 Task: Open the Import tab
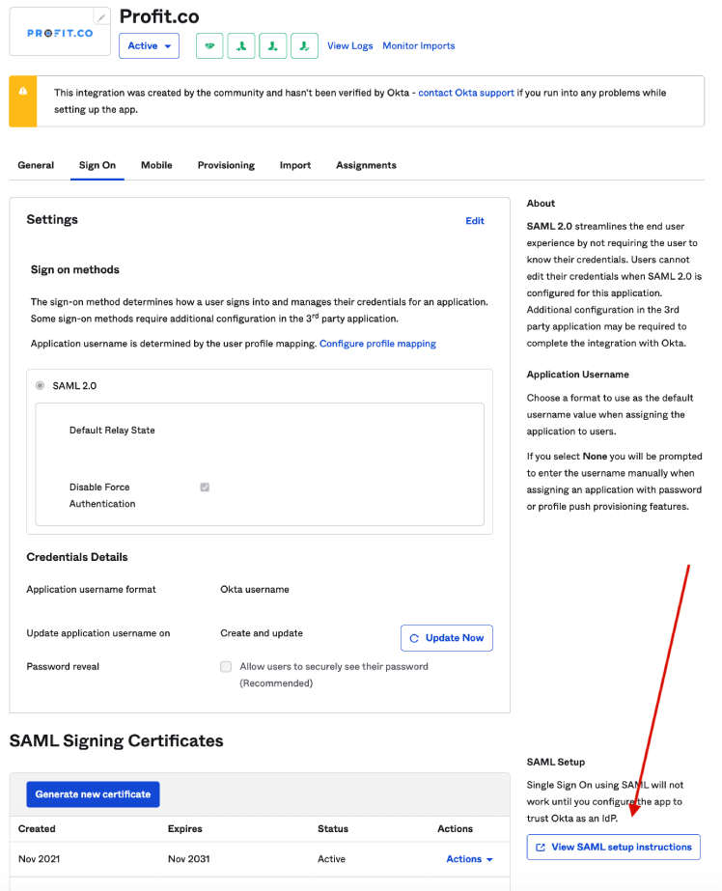295,165
